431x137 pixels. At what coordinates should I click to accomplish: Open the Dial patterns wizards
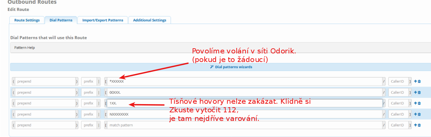pos(231,67)
